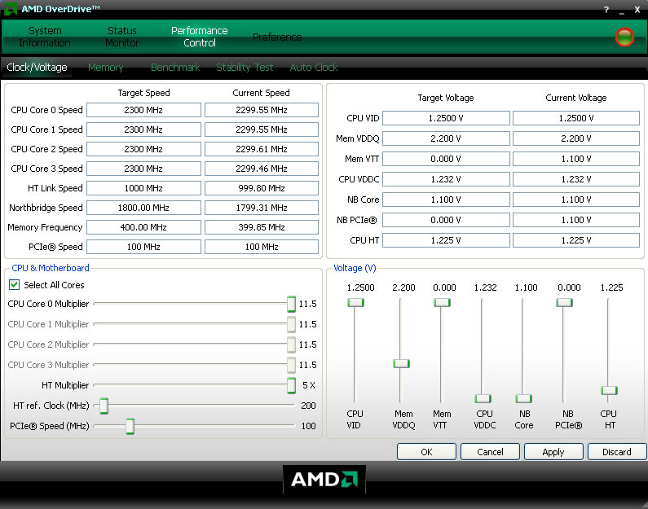Click the AMD logo at the bottom
Viewport: 648px width, 509px height.
coord(324,480)
